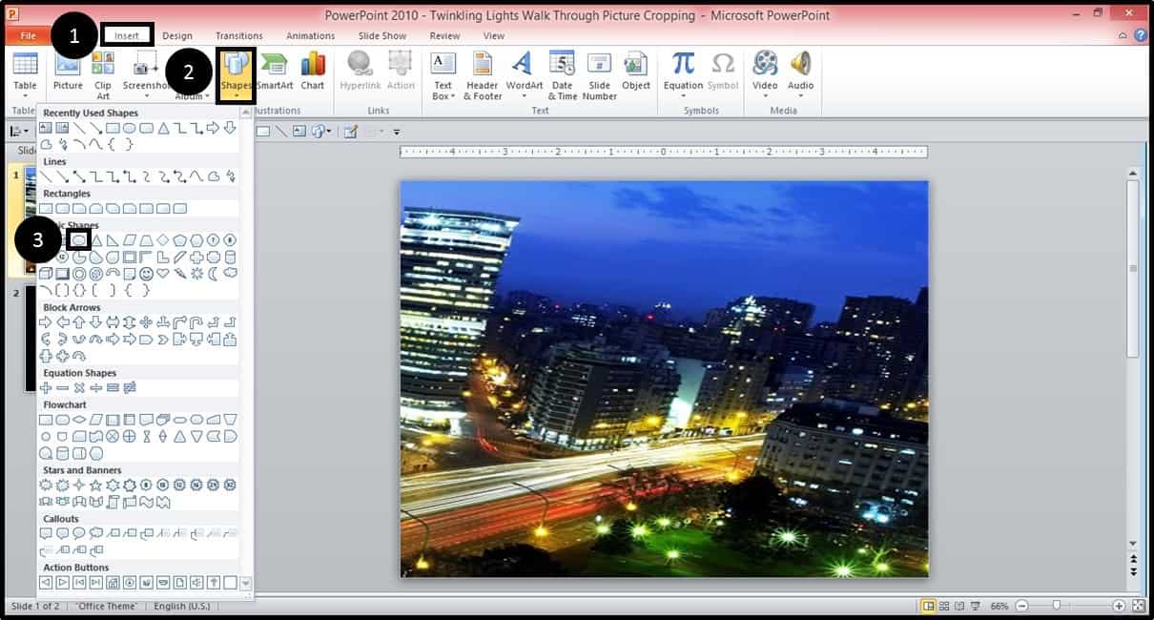Open the Shapes dropdown arrow

[x=236, y=95]
